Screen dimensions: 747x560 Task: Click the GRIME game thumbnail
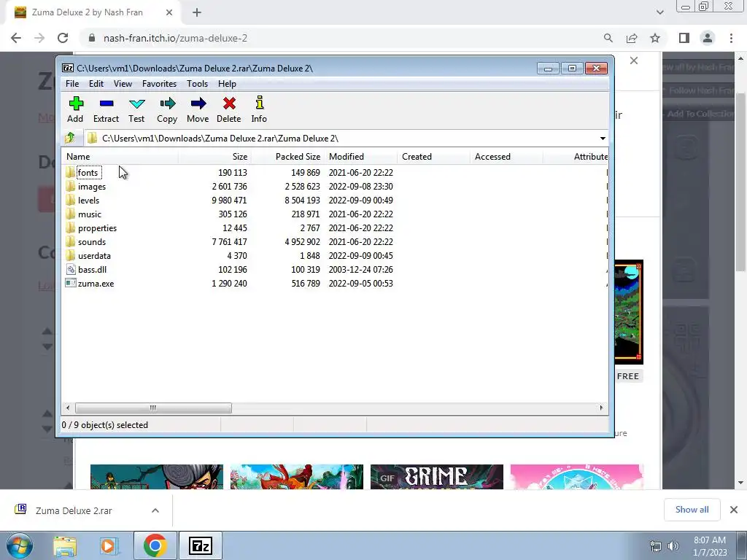click(437, 477)
